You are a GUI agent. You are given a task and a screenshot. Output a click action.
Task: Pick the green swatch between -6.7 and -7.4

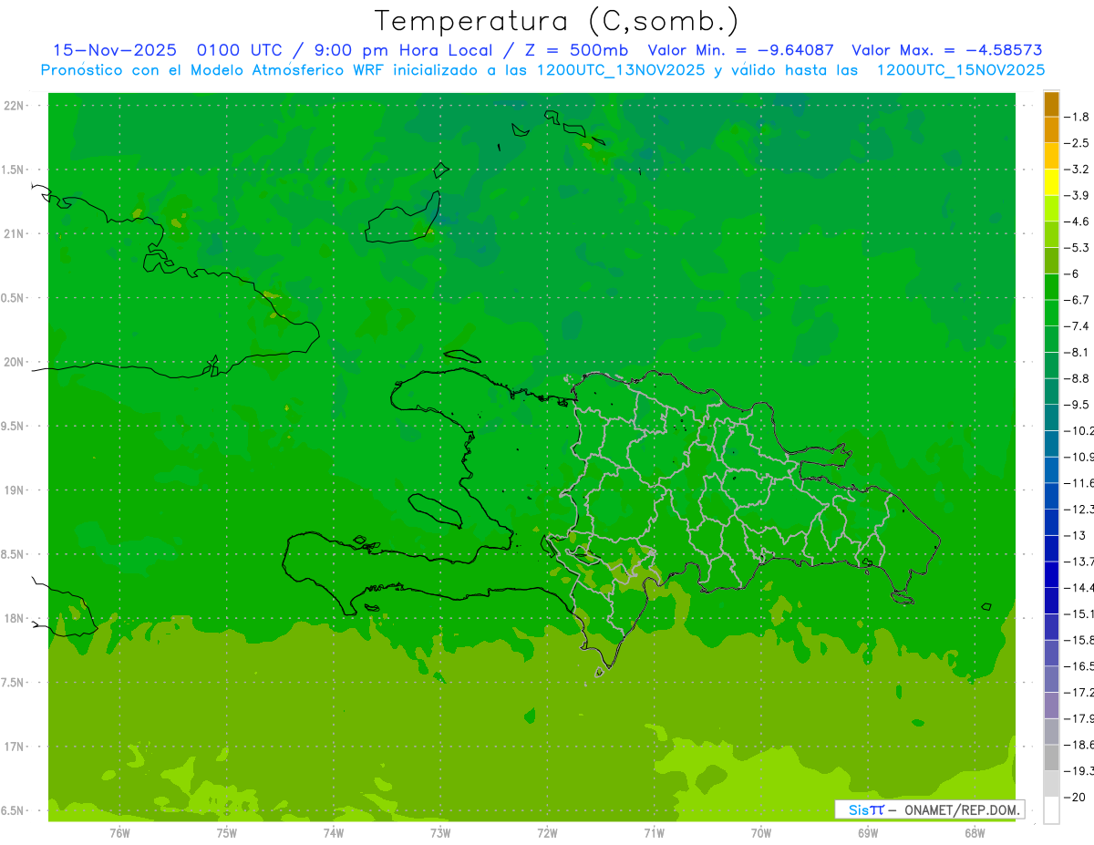point(1051,313)
